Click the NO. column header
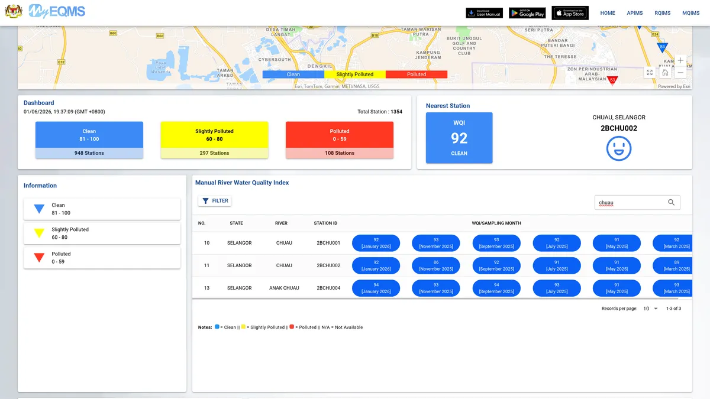Screen dimensions: 710x399 click(x=202, y=223)
